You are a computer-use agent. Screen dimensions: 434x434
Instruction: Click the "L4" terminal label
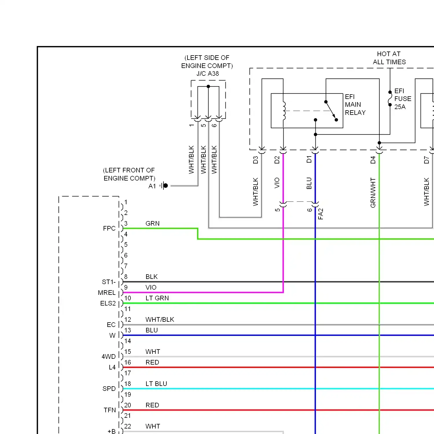[x=112, y=367]
